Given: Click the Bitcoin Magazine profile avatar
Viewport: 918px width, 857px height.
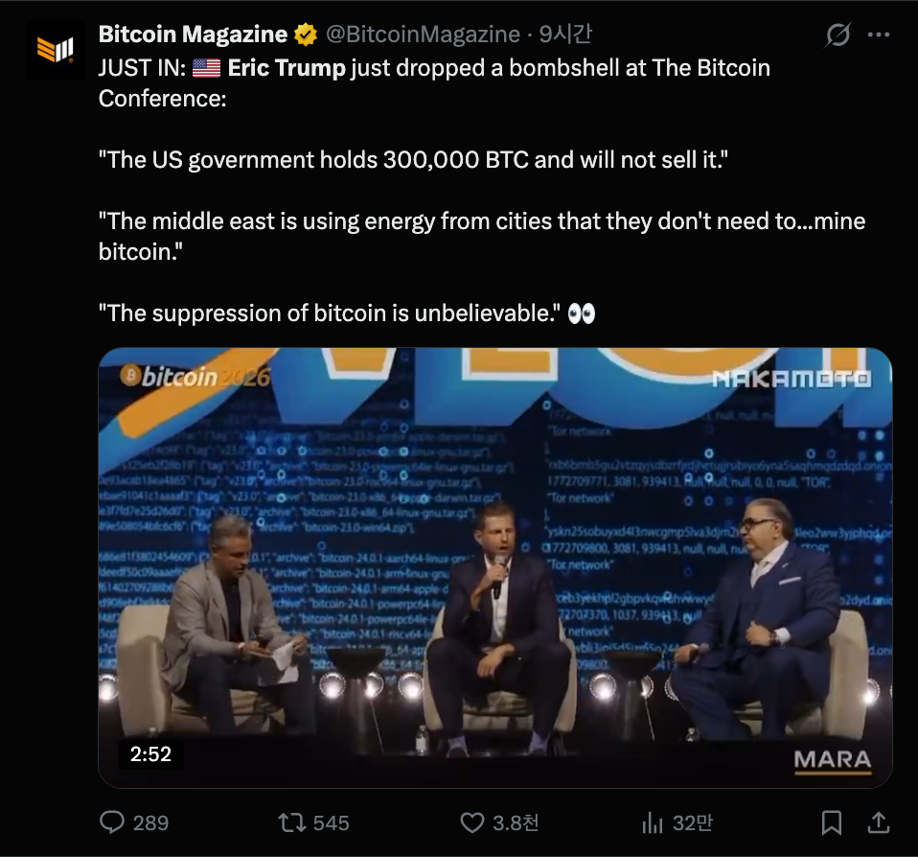Looking at the screenshot, I should 56,51.
